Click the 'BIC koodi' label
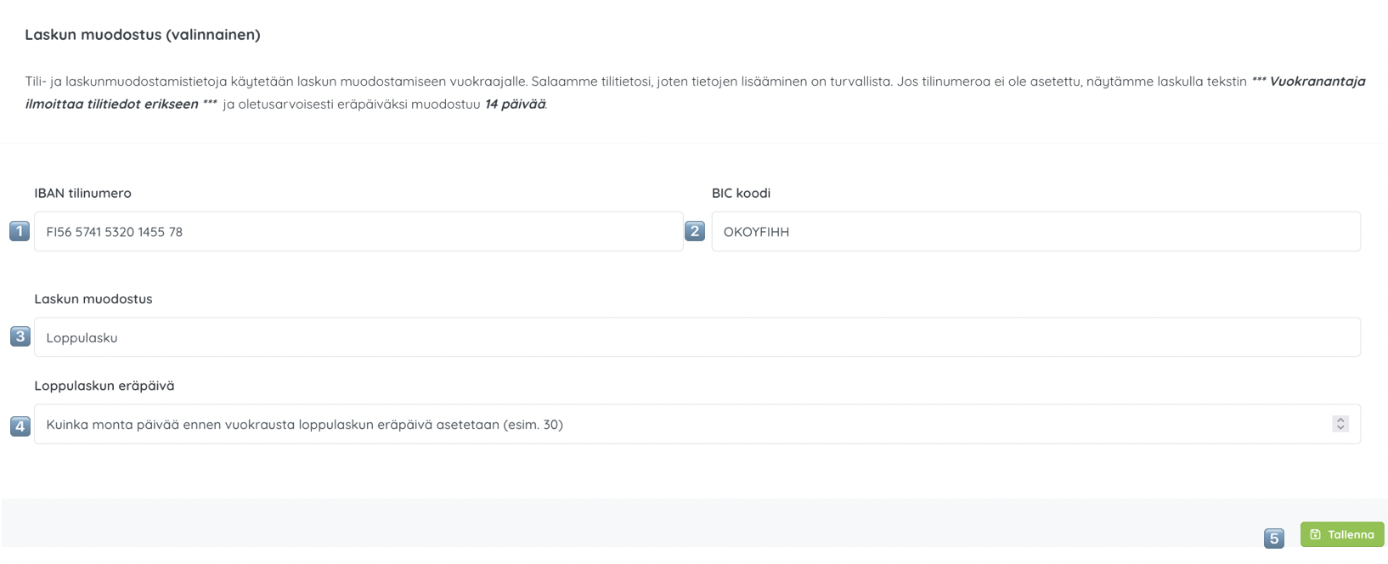This screenshot has width=1388, height=564. 741,193
